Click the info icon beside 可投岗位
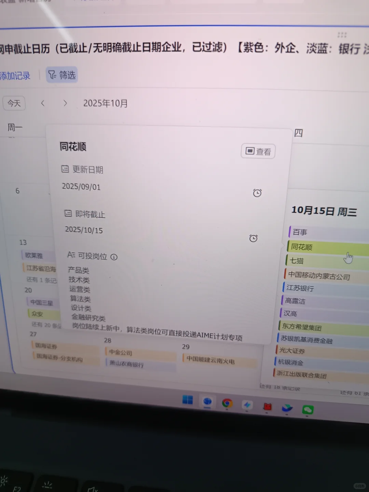This screenshot has height=492, width=369. click(x=114, y=257)
